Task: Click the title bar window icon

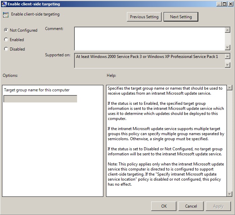Action: pos(4,4)
